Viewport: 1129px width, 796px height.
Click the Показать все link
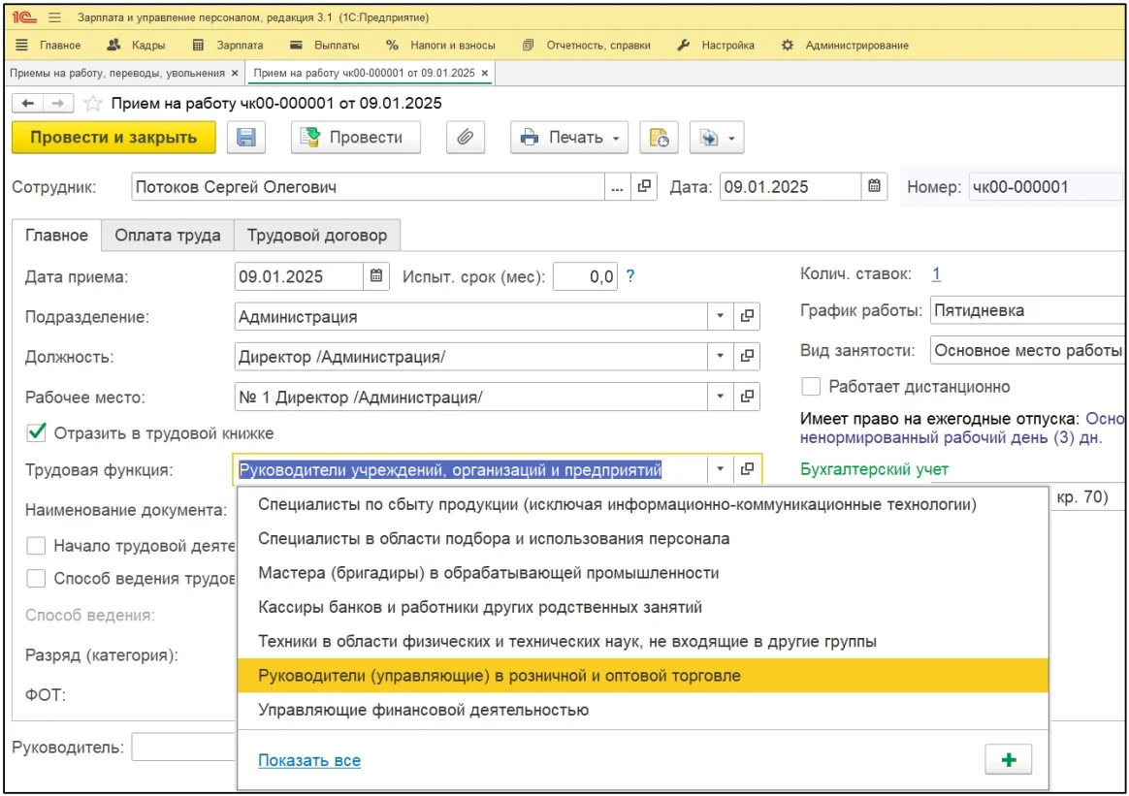309,760
